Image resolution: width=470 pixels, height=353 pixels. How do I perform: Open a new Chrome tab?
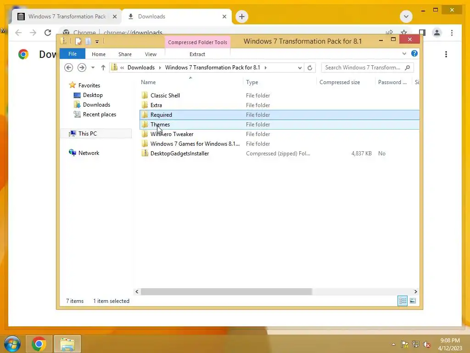tap(242, 17)
